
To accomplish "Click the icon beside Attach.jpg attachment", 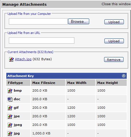I will coord(11,59).
